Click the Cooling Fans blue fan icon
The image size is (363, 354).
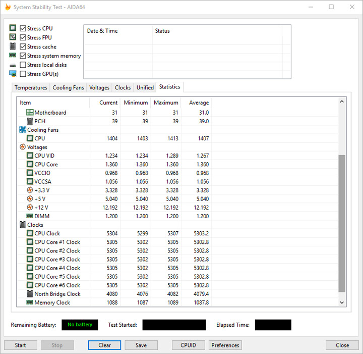pos(23,130)
